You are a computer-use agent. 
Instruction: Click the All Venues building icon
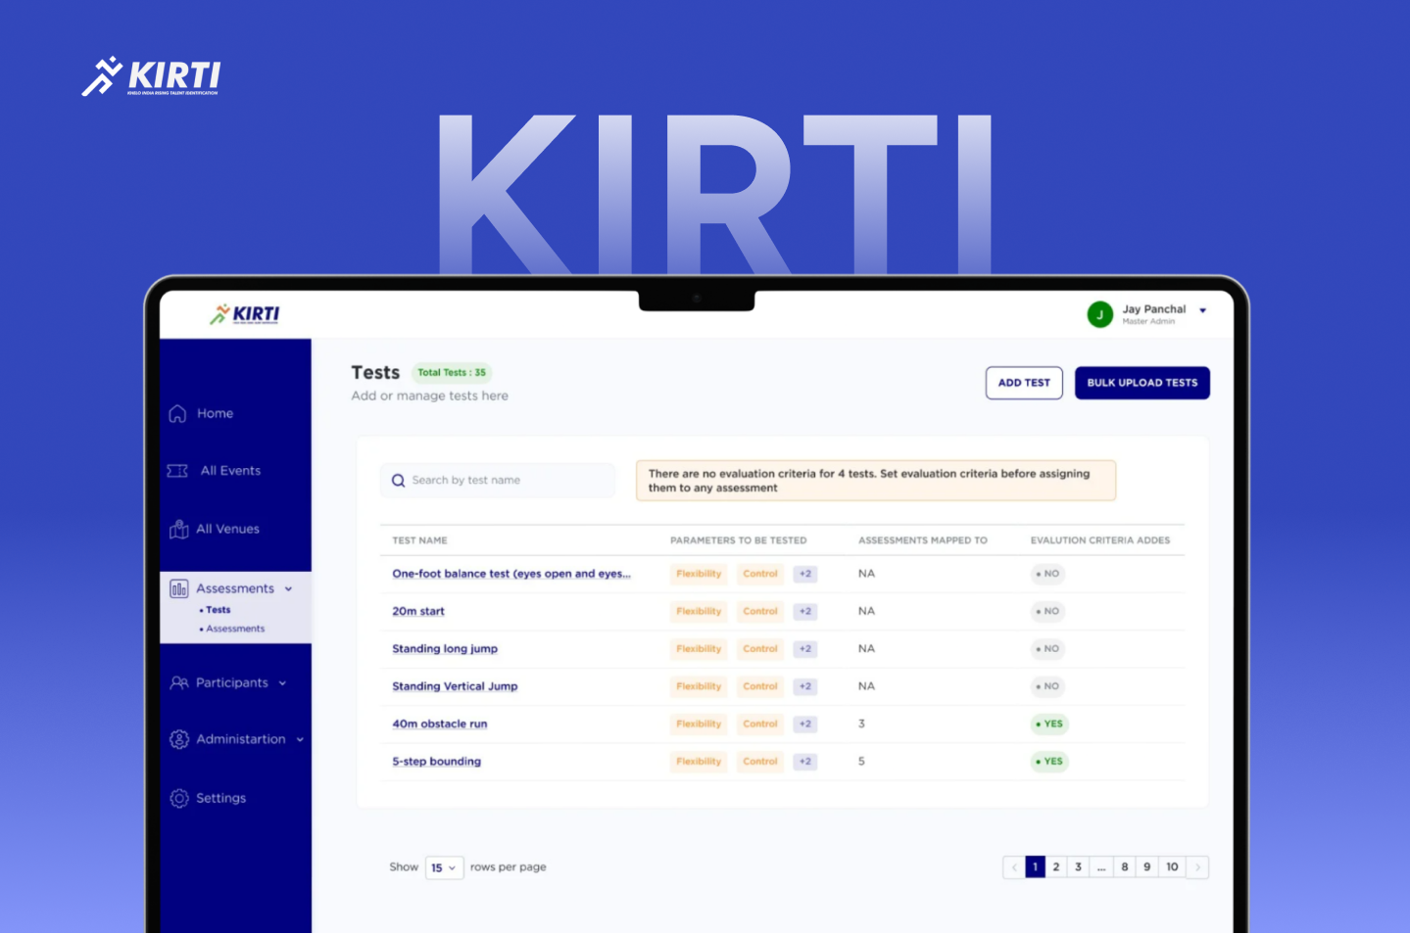[178, 530]
